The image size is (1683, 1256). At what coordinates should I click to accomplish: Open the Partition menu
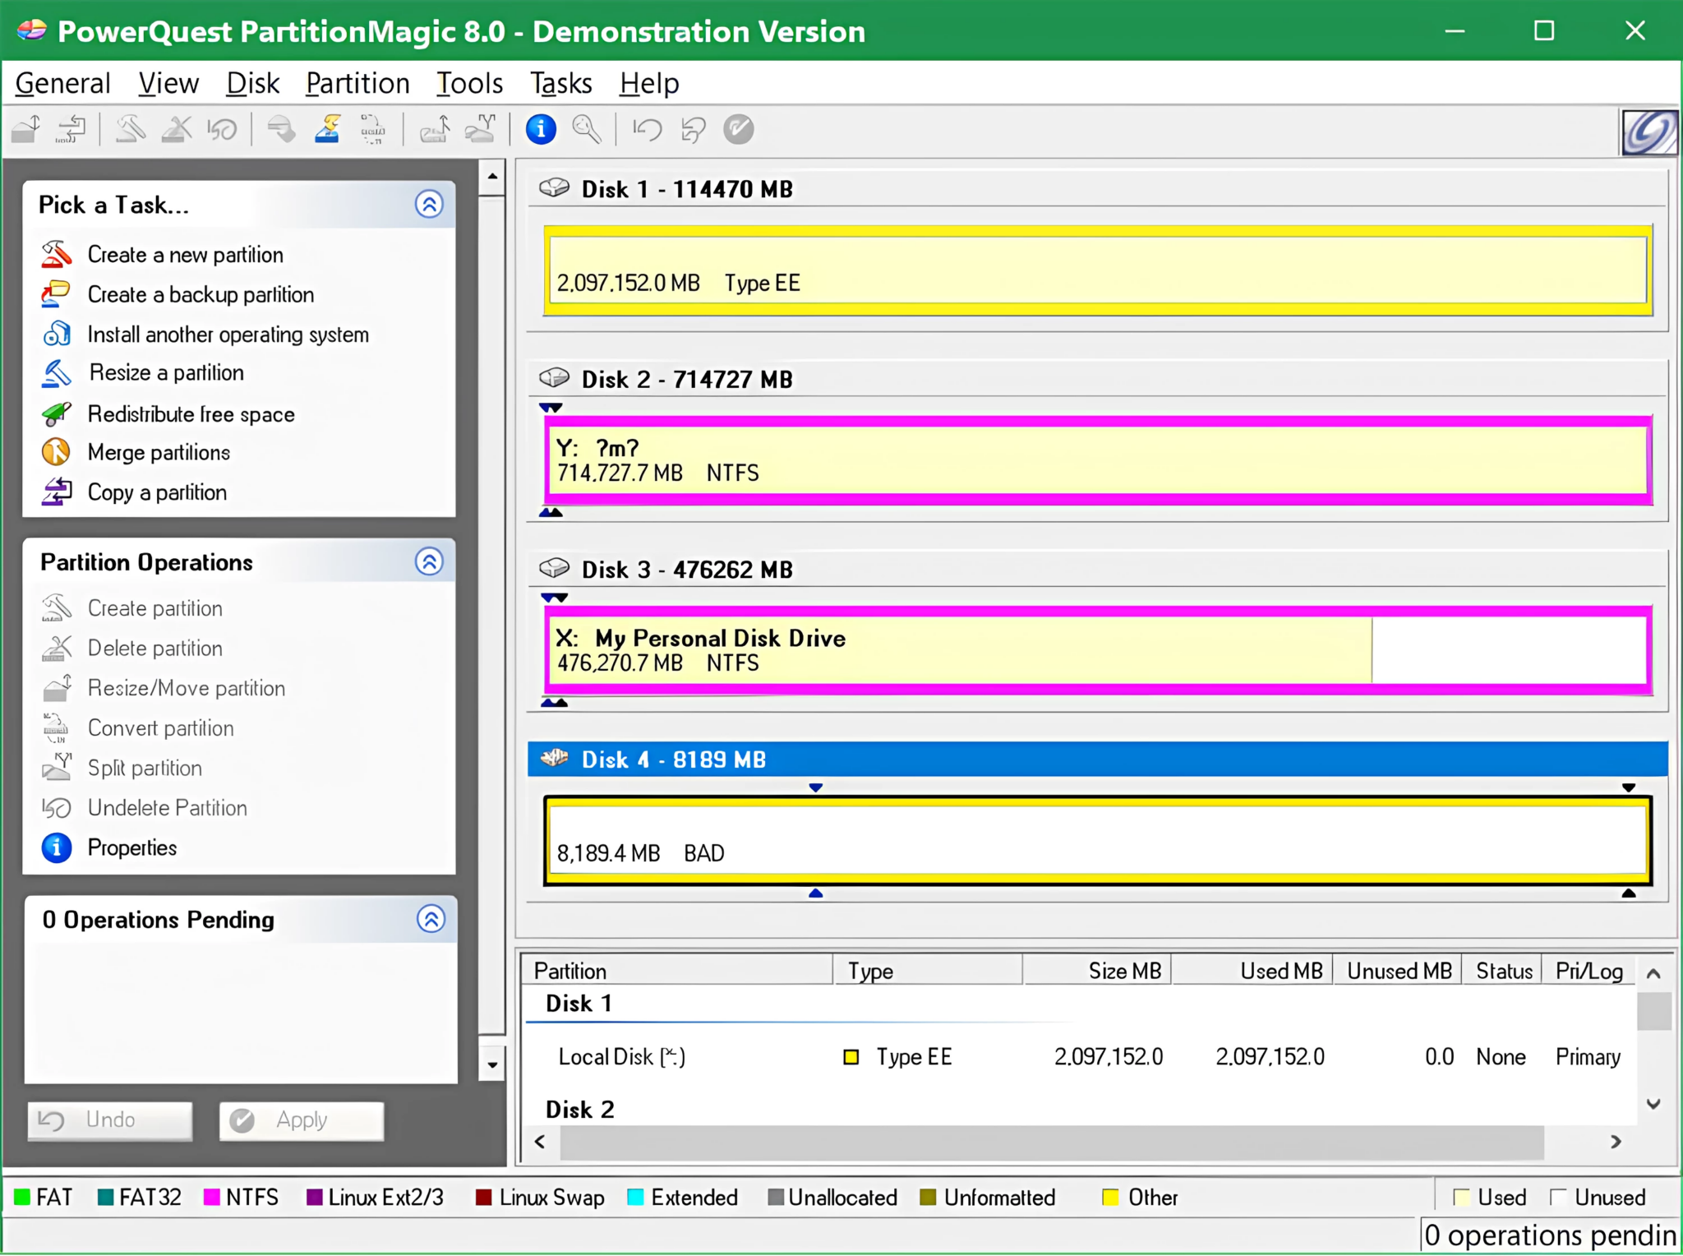pos(357,83)
